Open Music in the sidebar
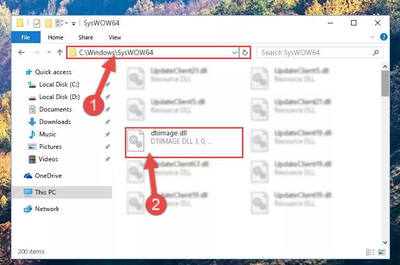 point(42,134)
